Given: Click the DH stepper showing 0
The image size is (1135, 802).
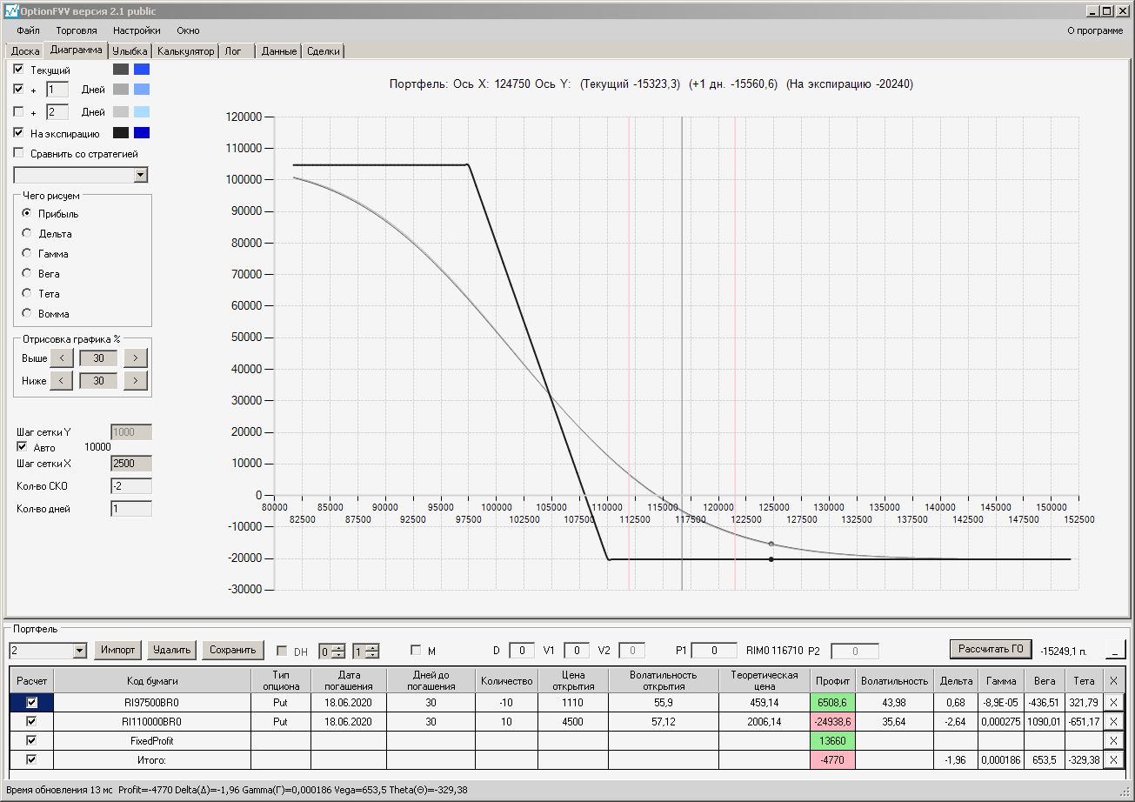Looking at the screenshot, I should tap(331, 651).
